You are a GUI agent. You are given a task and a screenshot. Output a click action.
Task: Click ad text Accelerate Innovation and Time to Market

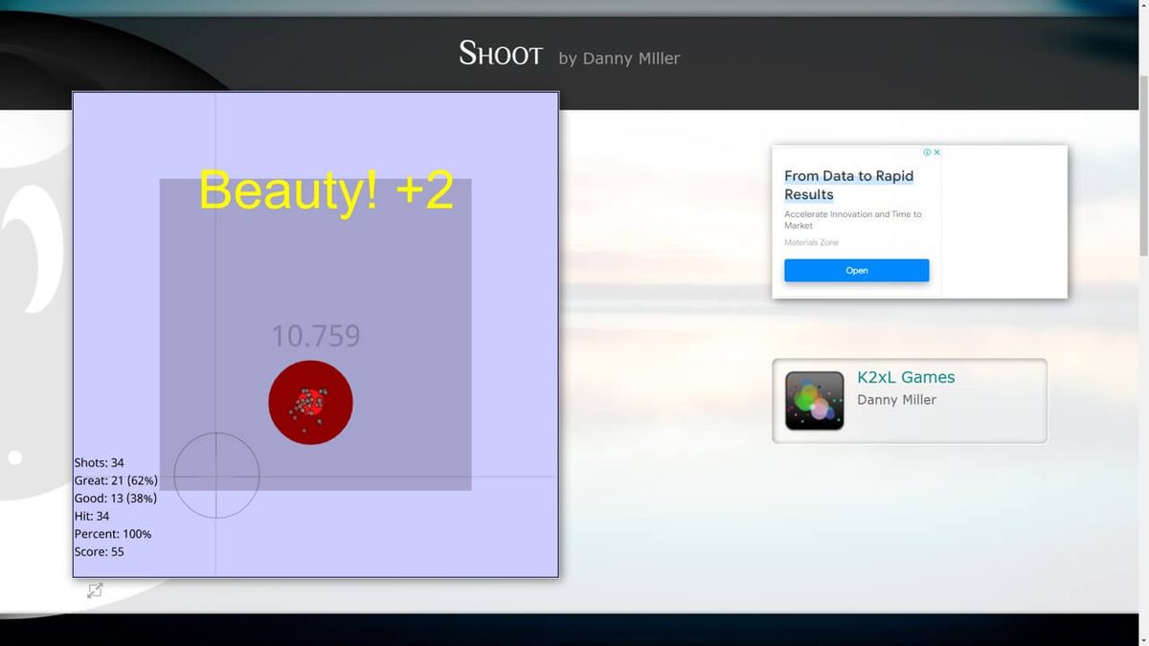[x=853, y=220]
